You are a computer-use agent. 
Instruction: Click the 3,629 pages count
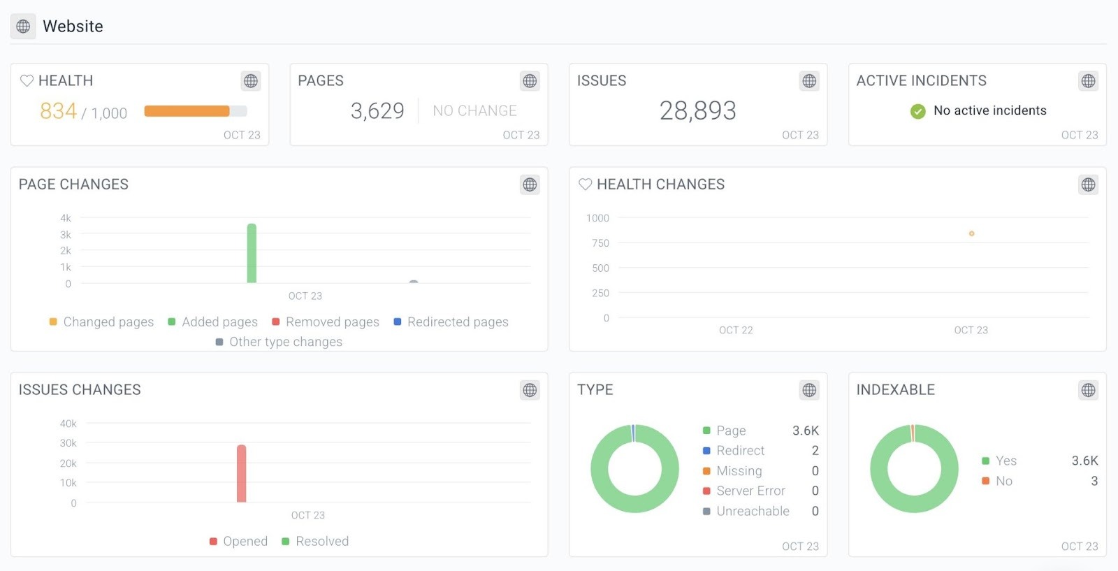(x=377, y=111)
